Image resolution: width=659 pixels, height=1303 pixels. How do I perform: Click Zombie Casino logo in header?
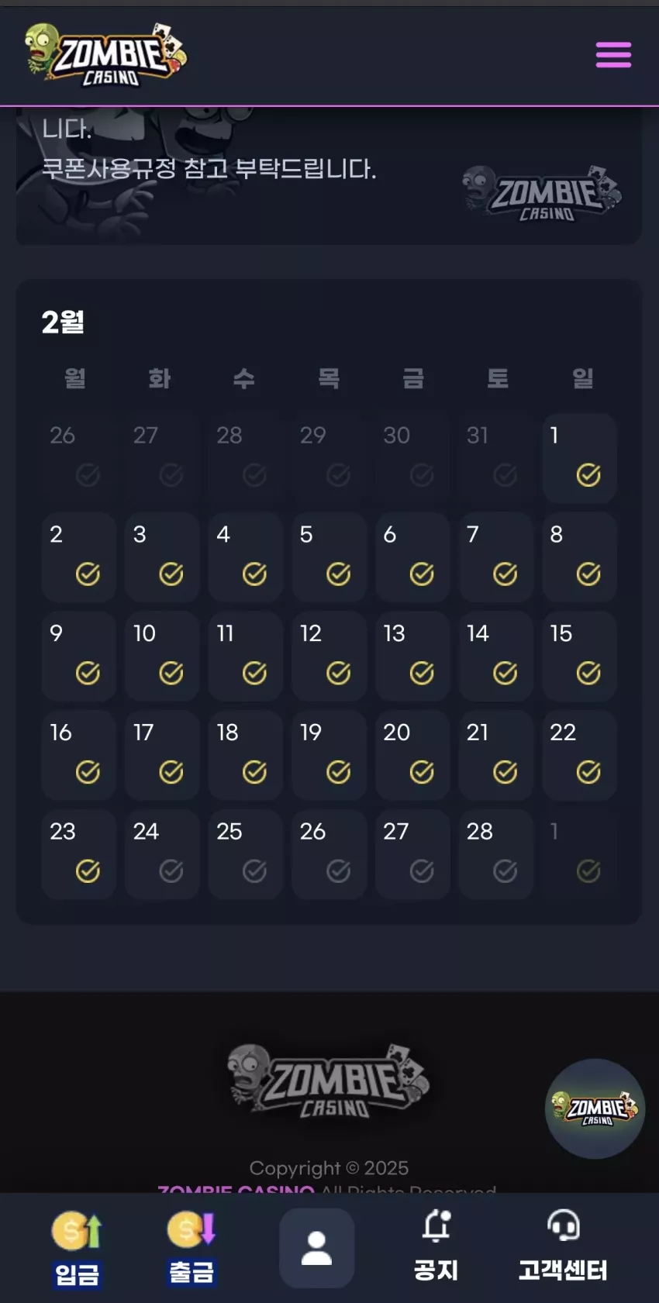pos(105,54)
